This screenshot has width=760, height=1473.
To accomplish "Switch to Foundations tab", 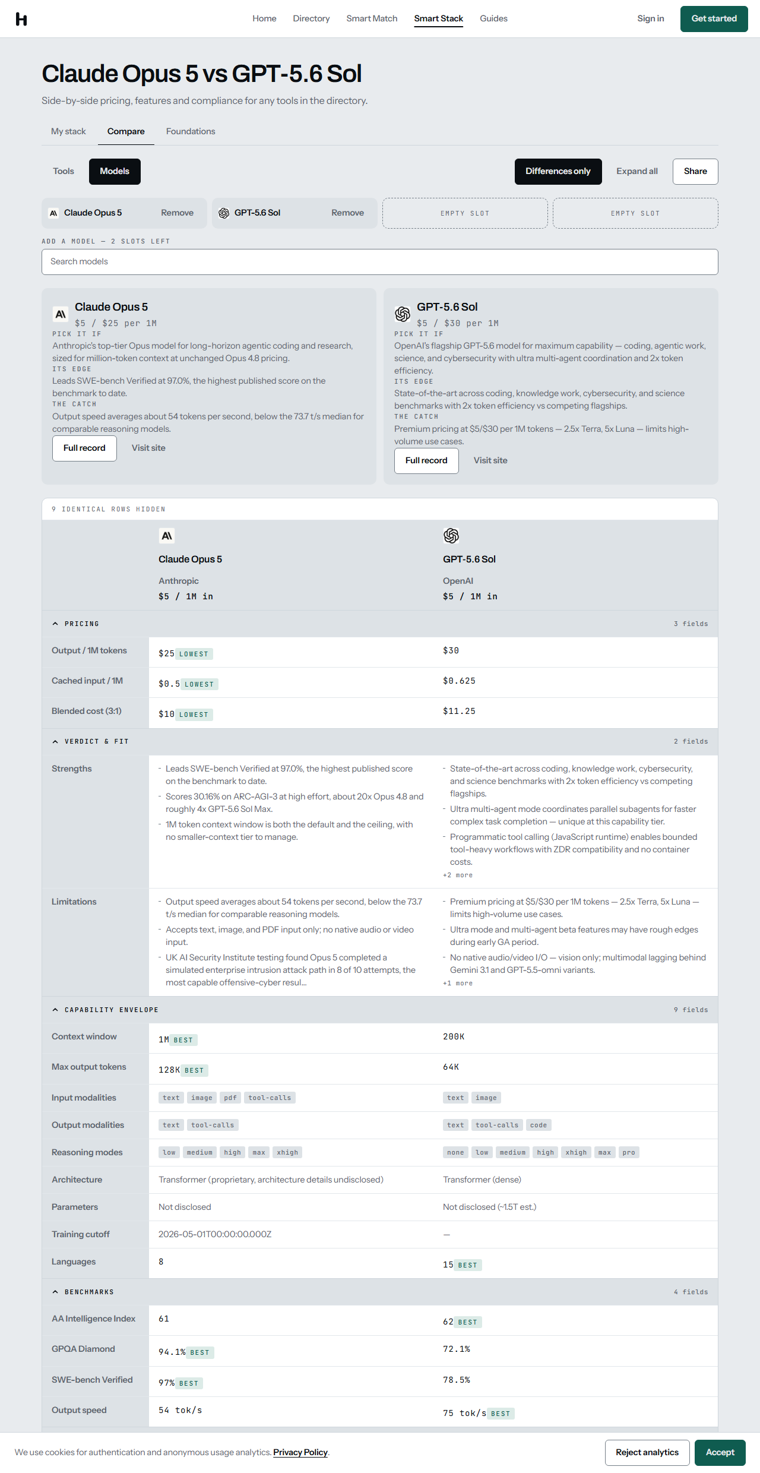I will pyautogui.click(x=191, y=131).
